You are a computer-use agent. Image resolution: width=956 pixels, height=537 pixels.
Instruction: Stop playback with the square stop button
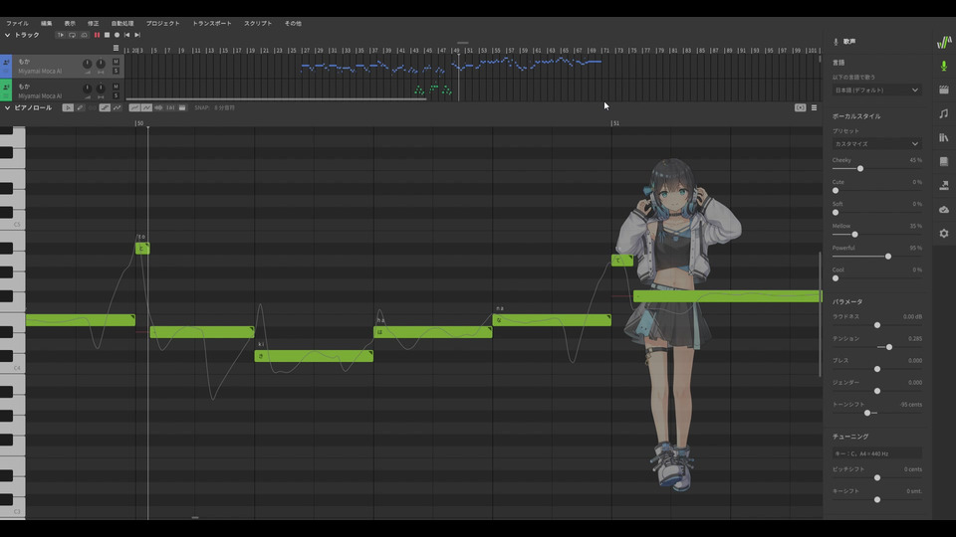click(x=107, y=36)
